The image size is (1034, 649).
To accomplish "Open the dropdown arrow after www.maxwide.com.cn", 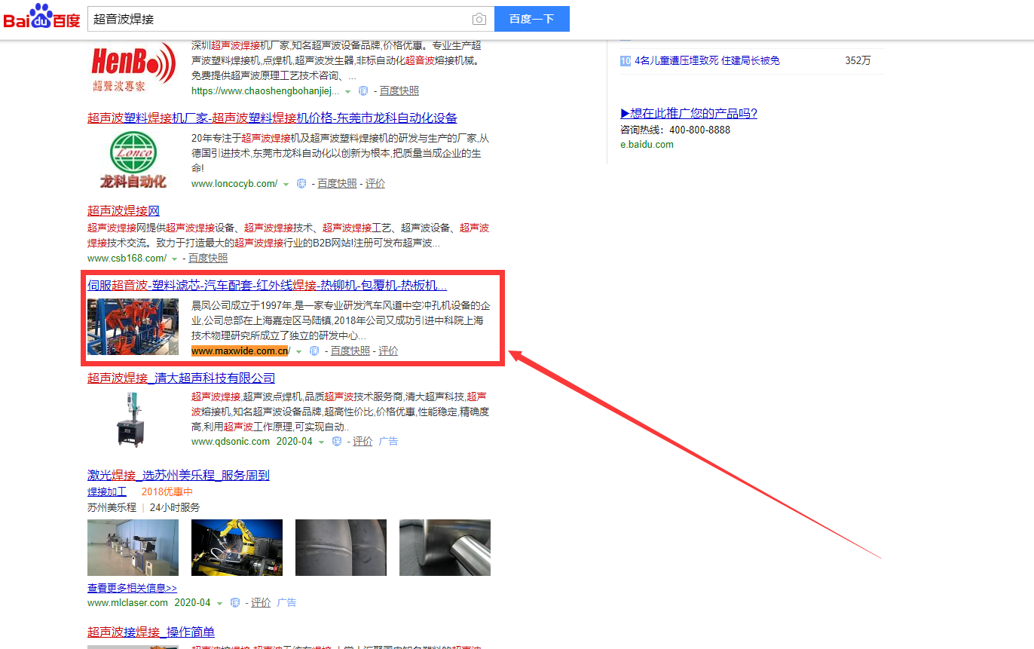I will (298, 352).
